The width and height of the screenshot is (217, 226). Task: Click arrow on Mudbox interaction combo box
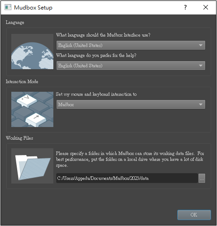click(201, 104)
